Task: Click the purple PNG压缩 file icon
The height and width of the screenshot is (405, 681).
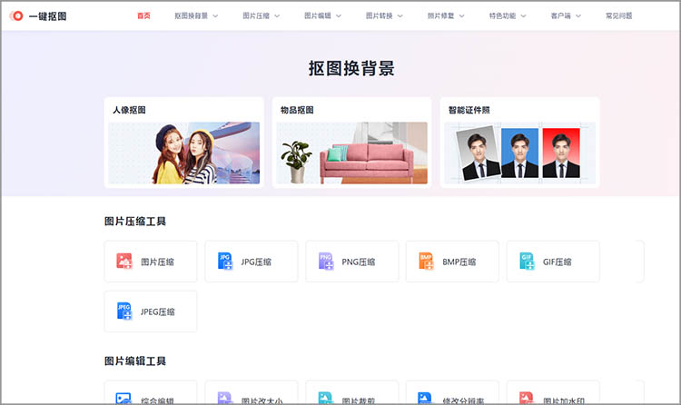Action: [326, 262]
